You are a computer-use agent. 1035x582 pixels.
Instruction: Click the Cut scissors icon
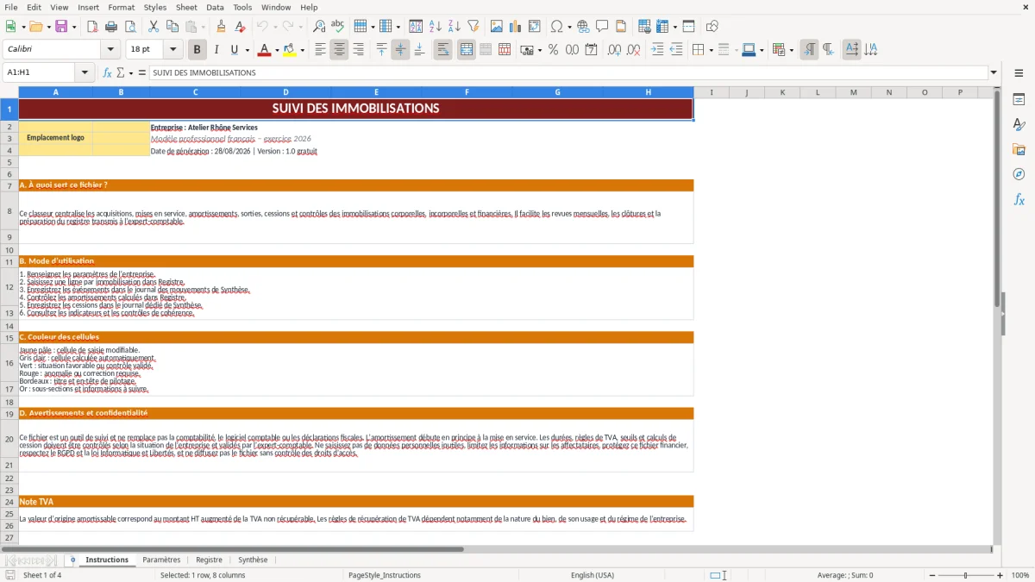click(154, 27)
